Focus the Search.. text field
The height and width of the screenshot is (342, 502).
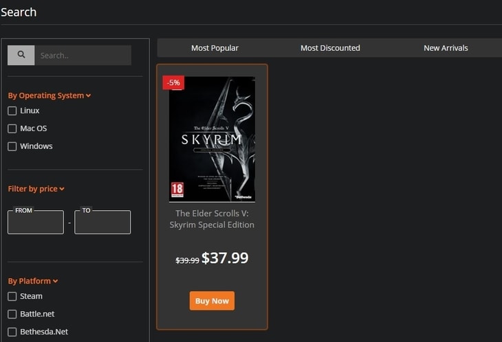(83, 56)
